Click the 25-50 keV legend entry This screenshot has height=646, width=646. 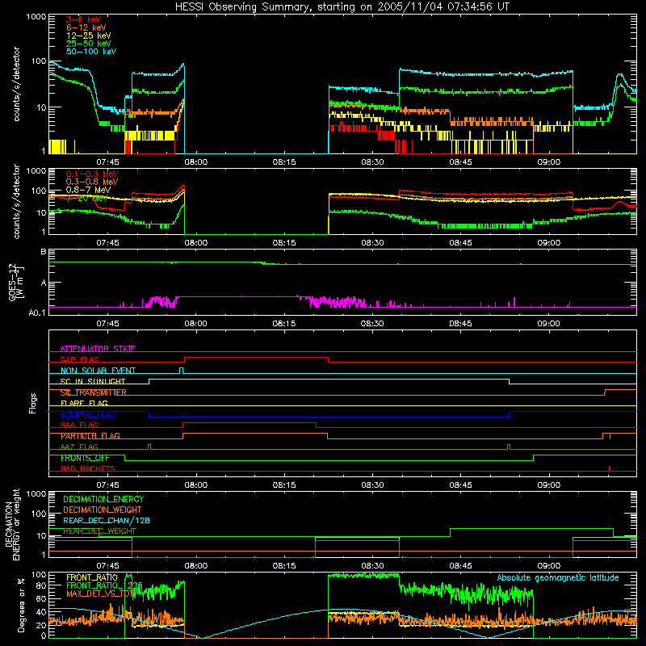click(88, 44)
